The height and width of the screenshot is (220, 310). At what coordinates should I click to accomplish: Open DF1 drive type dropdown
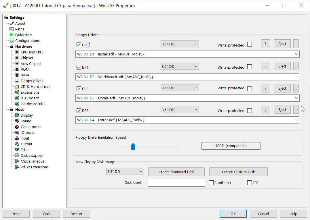(180, 67)
